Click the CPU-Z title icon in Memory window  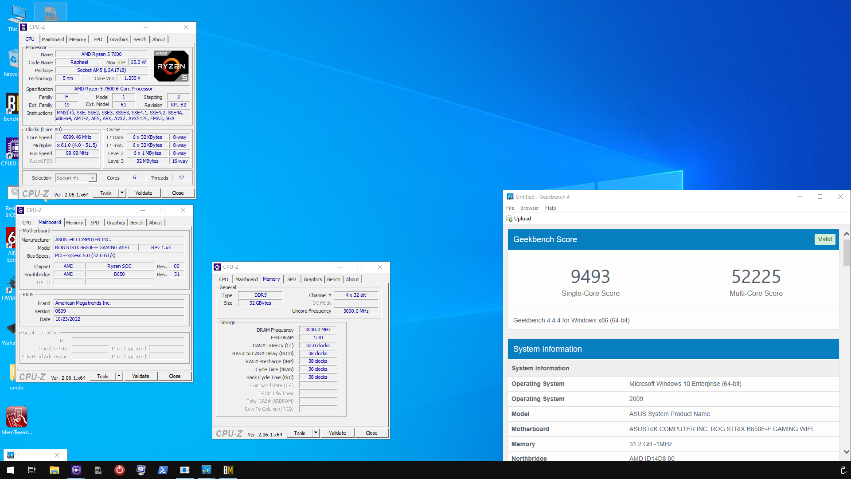click(x=217, y=267)
